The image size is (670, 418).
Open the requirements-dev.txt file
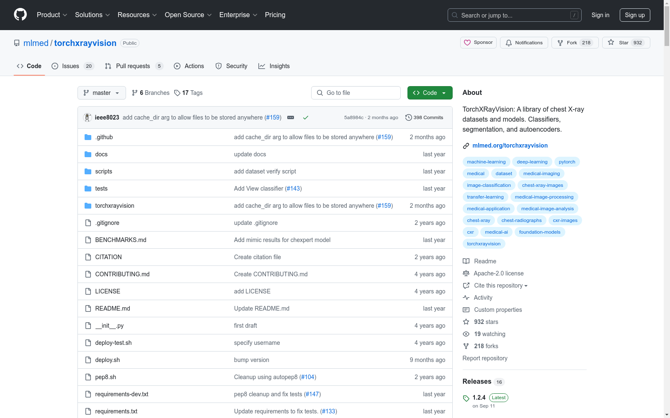(122, 394)
